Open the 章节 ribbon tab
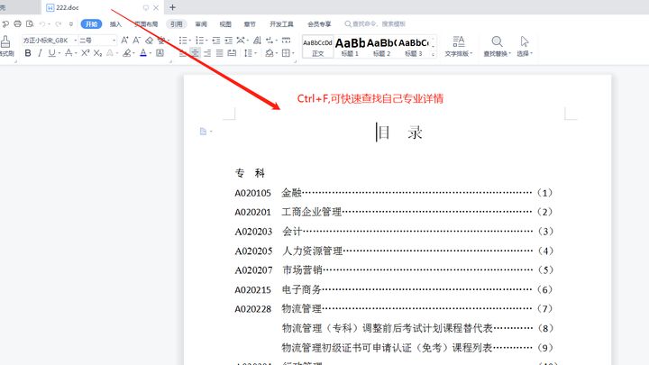 250,24
